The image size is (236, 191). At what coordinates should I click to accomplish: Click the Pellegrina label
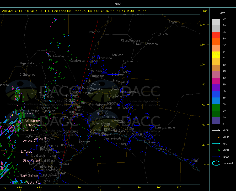pos(33,121)
